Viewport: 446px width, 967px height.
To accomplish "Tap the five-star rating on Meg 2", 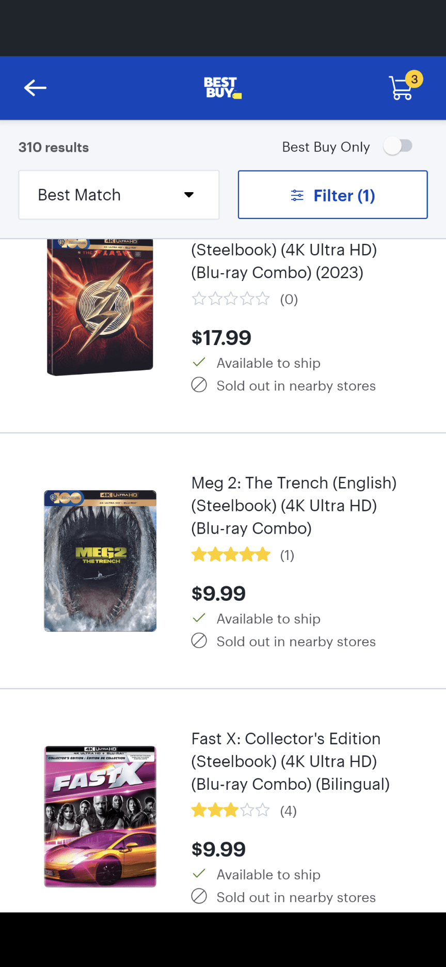I will click(x=231, y=554).
